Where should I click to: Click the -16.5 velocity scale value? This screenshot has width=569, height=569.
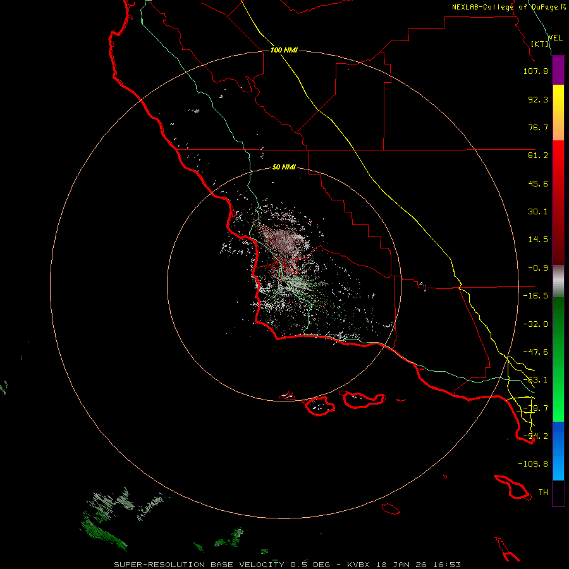535,296
